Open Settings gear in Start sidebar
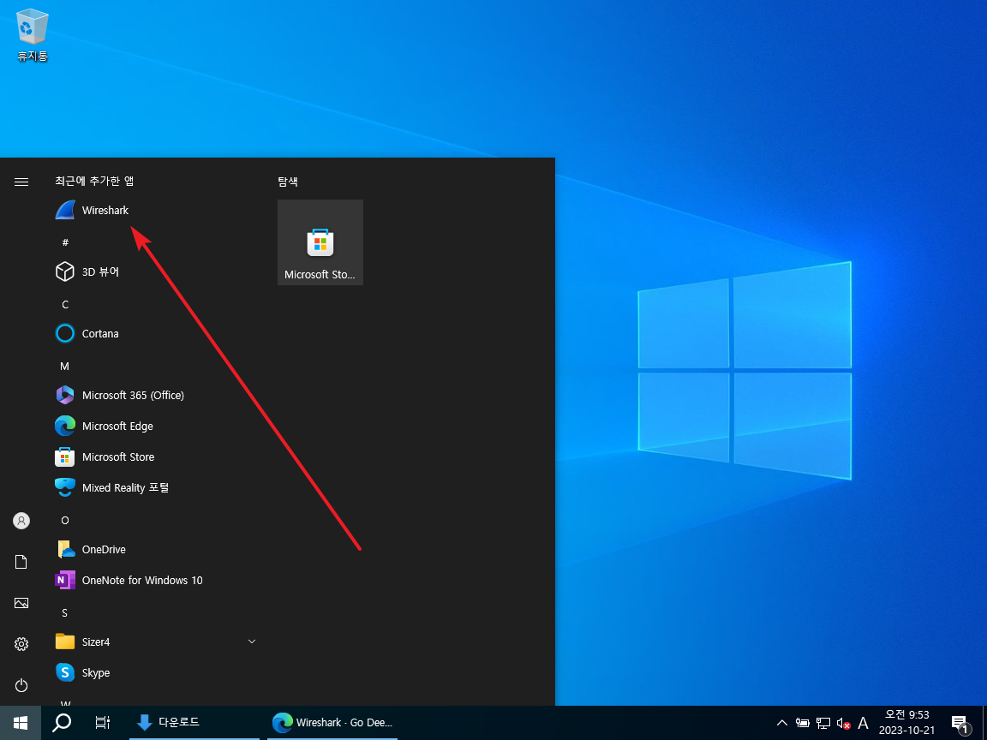 21,644
